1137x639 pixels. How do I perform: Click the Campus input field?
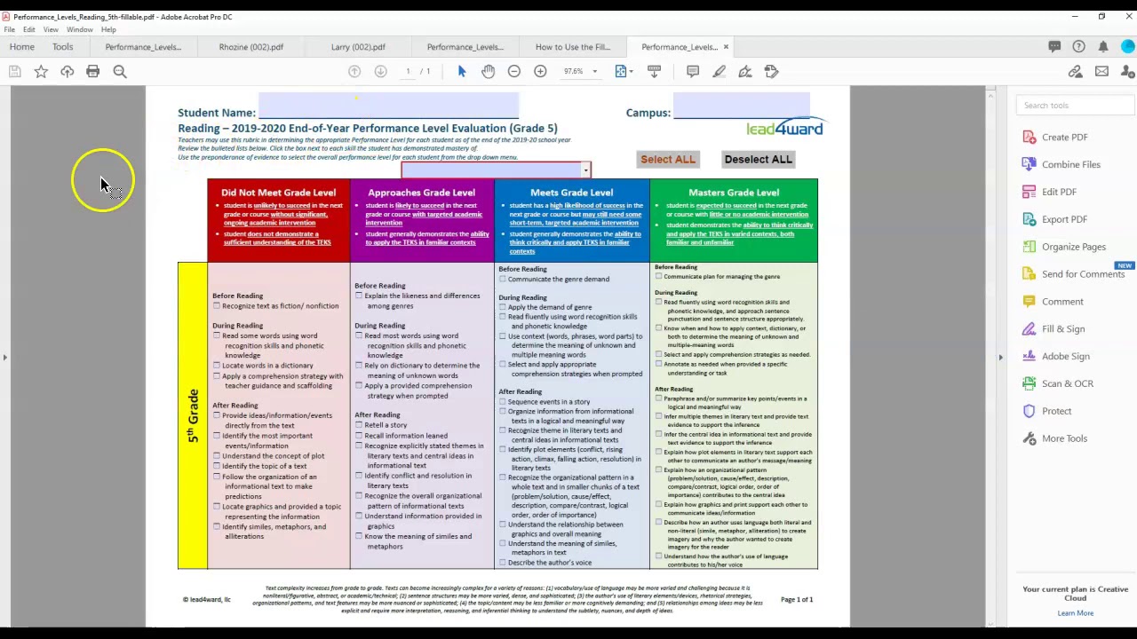pos(741,106)
